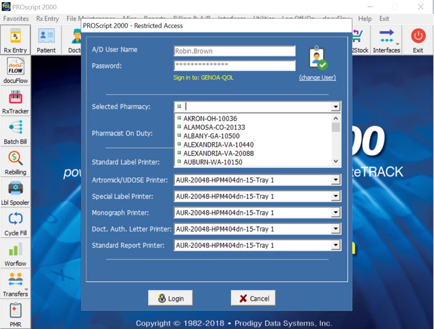Open the Batch Bill tool
The width and height of the screenshot is (434, 329).
(15, 132)
